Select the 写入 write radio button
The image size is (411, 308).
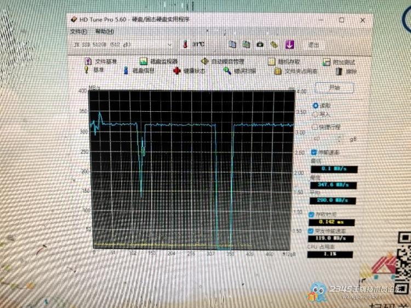pyautogui.click(x=315, y=114)
